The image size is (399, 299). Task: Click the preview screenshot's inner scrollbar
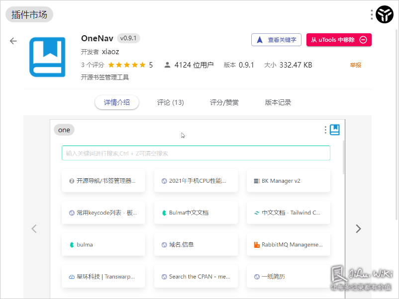point(343,157)
